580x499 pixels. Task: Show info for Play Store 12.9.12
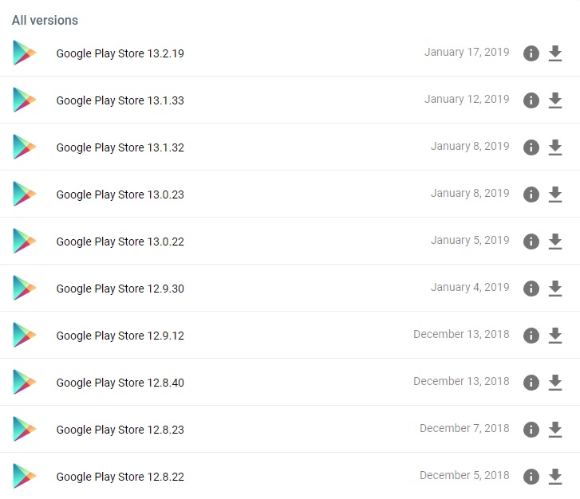[x=531, y=336]
